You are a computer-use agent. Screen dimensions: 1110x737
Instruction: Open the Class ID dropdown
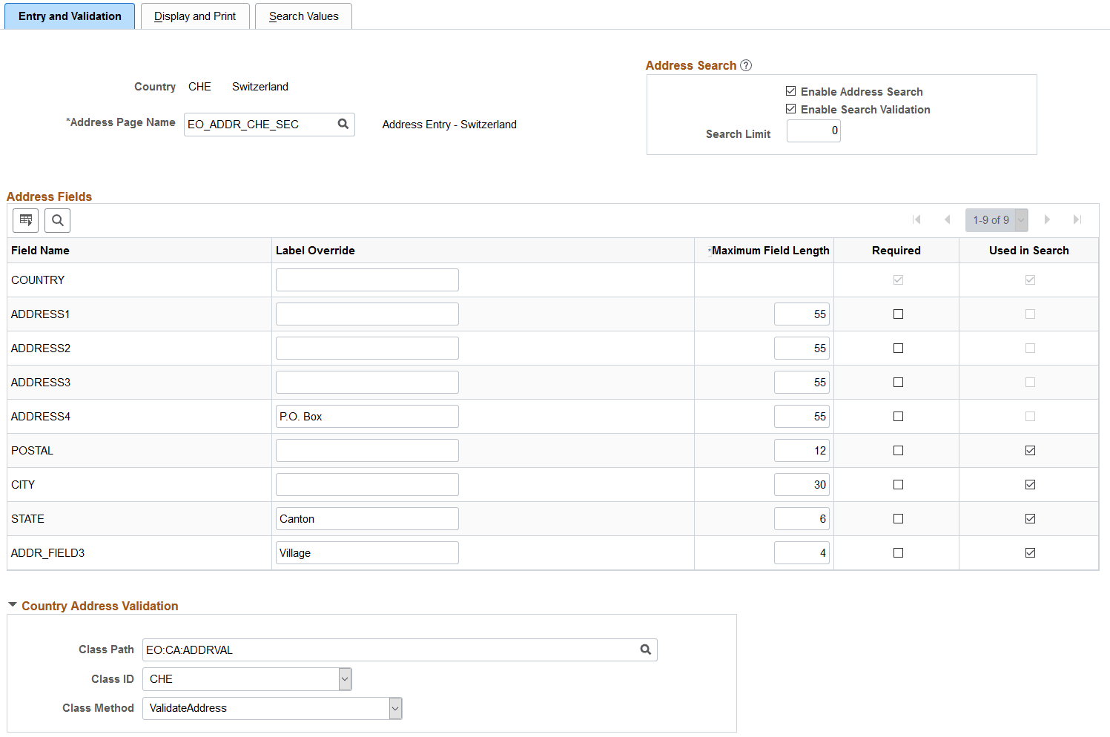coord(344,678)
